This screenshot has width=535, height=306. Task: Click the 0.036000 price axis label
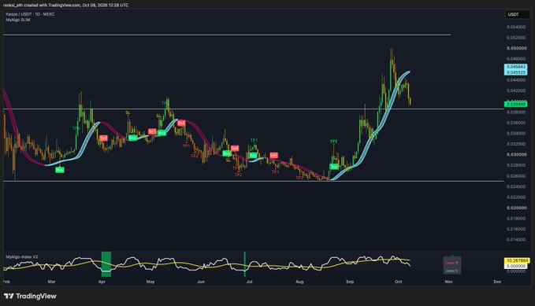(x=516, y=123)
